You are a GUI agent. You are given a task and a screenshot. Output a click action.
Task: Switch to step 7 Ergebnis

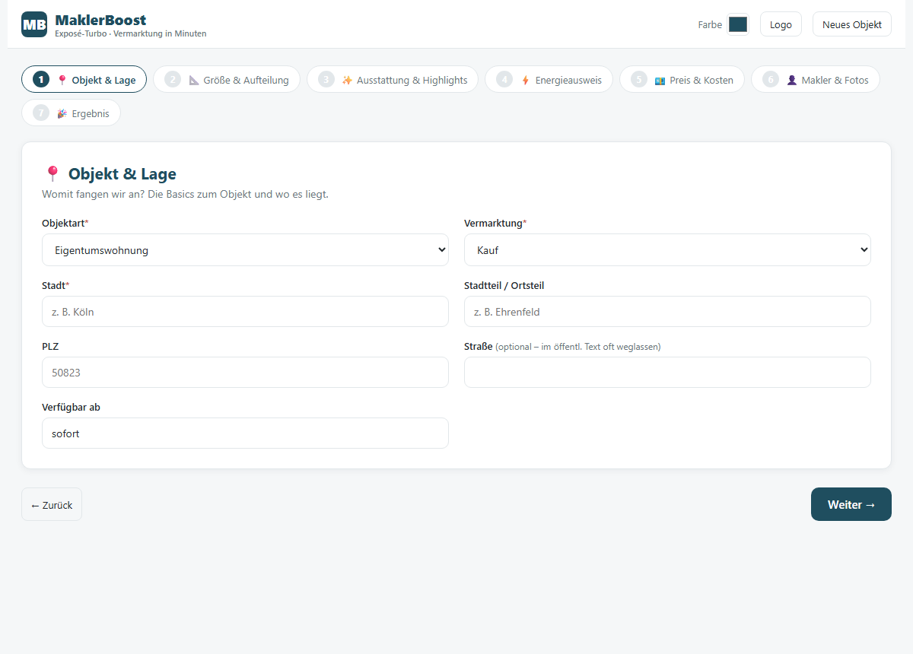[71, 113]
